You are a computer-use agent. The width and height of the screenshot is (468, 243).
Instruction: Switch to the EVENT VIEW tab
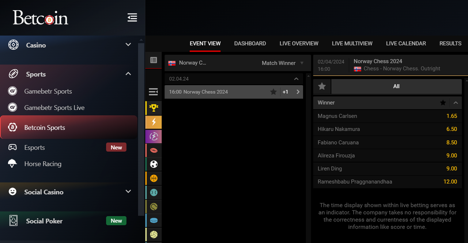(205, 43)
